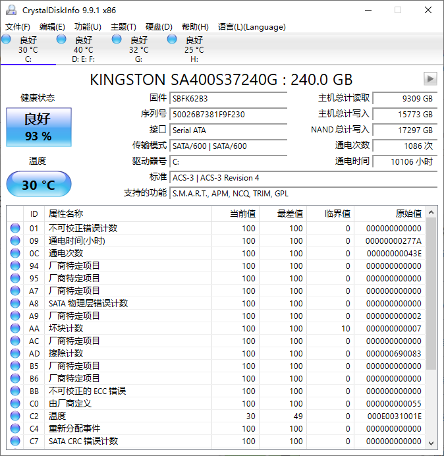
Task: Select the 擦除计数 attribute row name
Action: pyautogui.click(x=66, y=353)
